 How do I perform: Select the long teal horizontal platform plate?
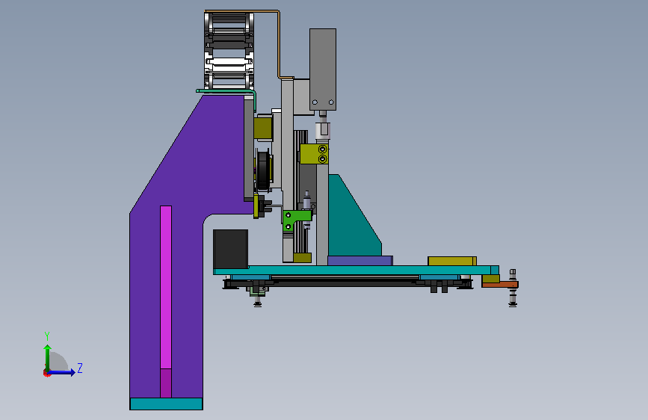click(356, 271)
